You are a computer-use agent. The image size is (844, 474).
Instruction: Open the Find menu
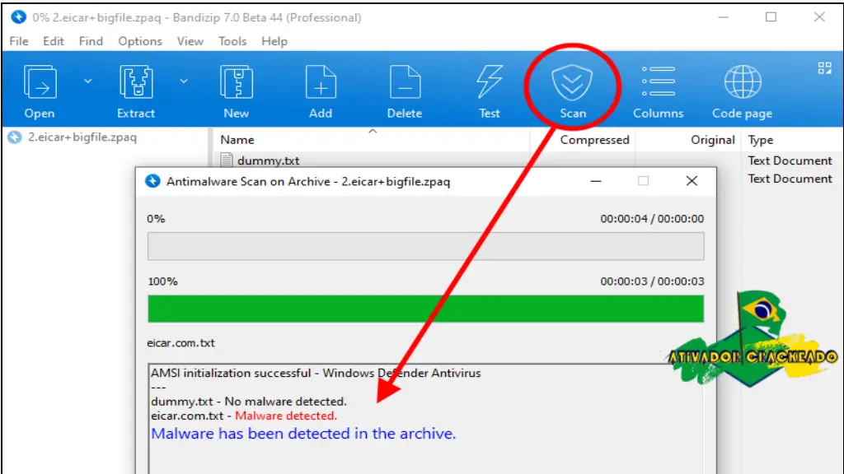click(91, 41)
